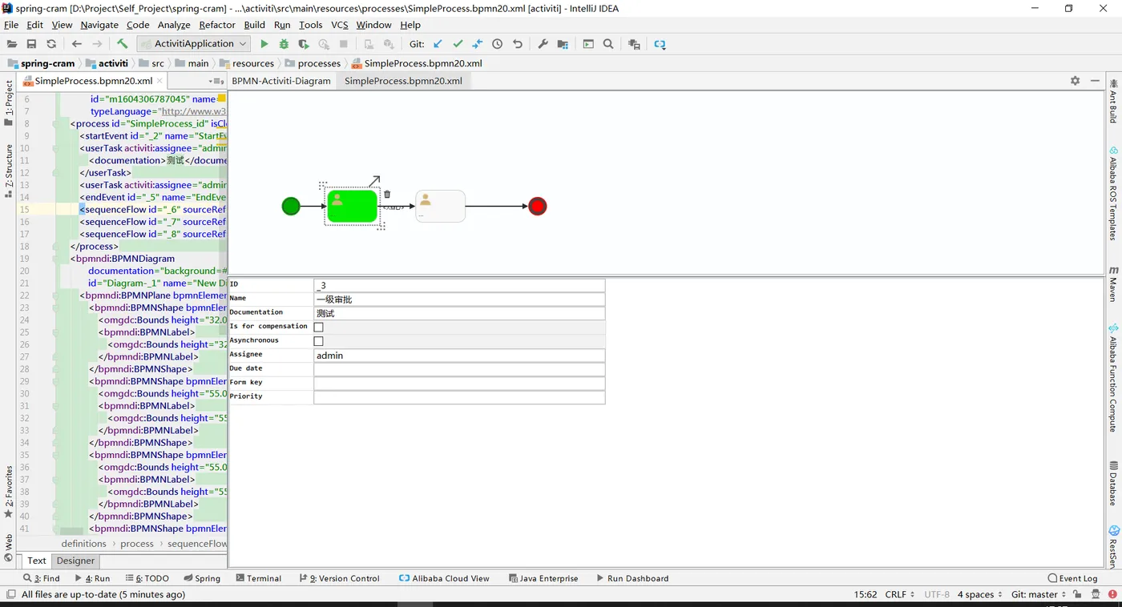This screenshot has width=1122, height=607.
Task: Open diagram panel settings gear
Action: click(1076, 81)
